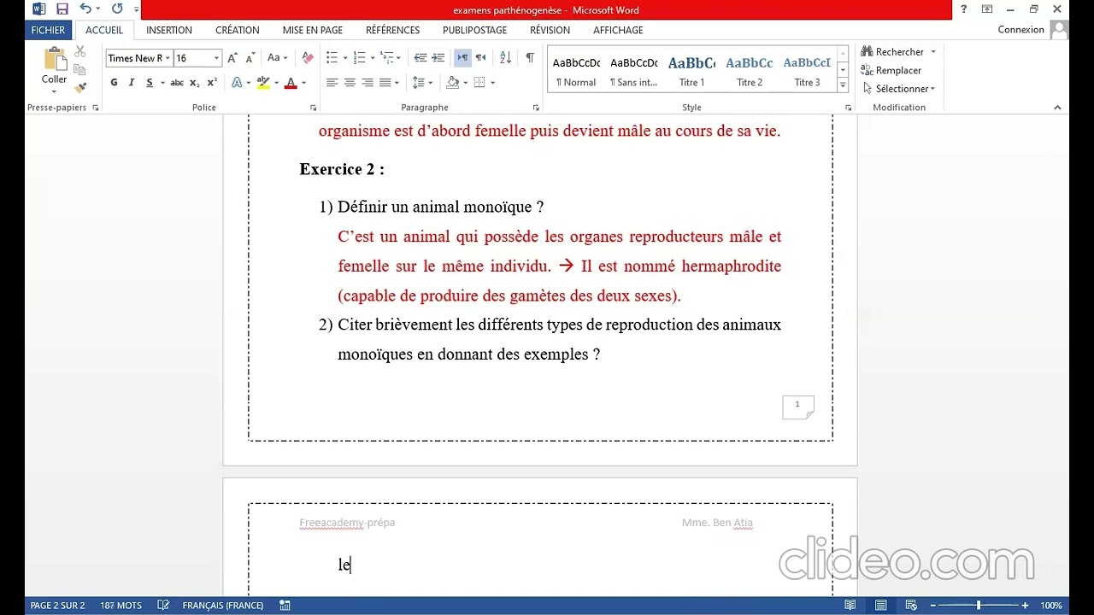Toggle strikethrough formatting
The width and height of the screenshot is (1094, 615).
177,83
